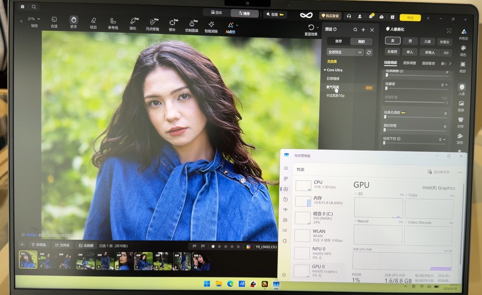Select the 长辈女 elder female option
Screen dimensions: 482x295
(x=445, y=42)
